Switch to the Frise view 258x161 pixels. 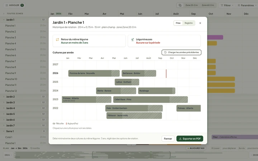178,23
